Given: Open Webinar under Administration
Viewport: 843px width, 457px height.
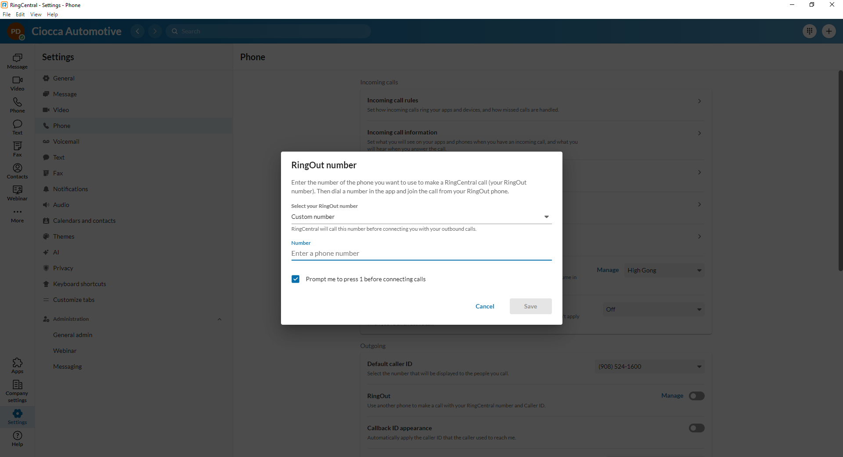Looking at the screenshot, I should coord(134,351).
